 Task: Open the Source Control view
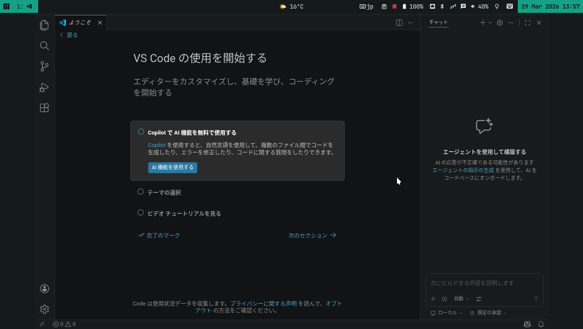(x=44, y=66)
